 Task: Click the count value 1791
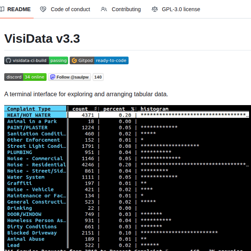click(88, 146)
